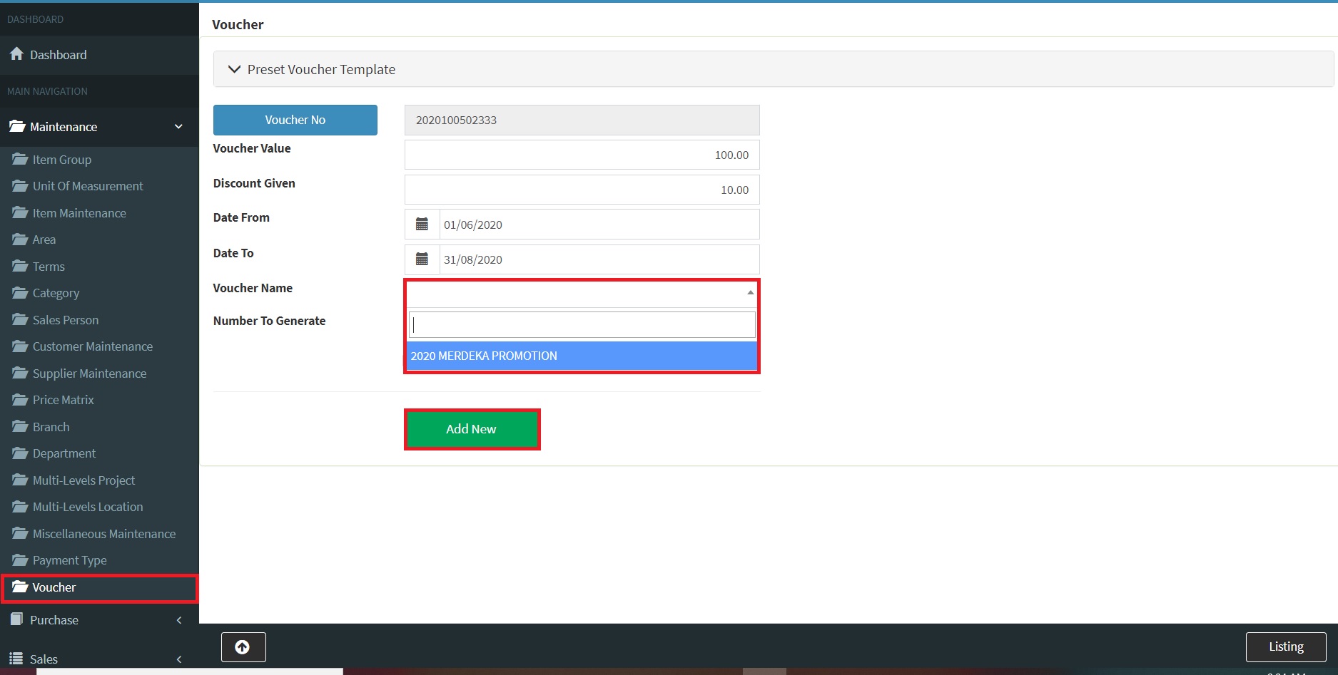
Task: Click the Sales list icon in sidebar
Action: click(16, 659)
